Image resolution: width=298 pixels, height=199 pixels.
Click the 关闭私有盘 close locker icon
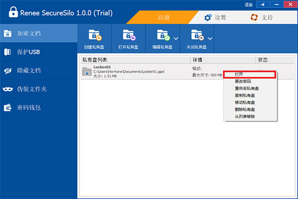coord(197,35)
